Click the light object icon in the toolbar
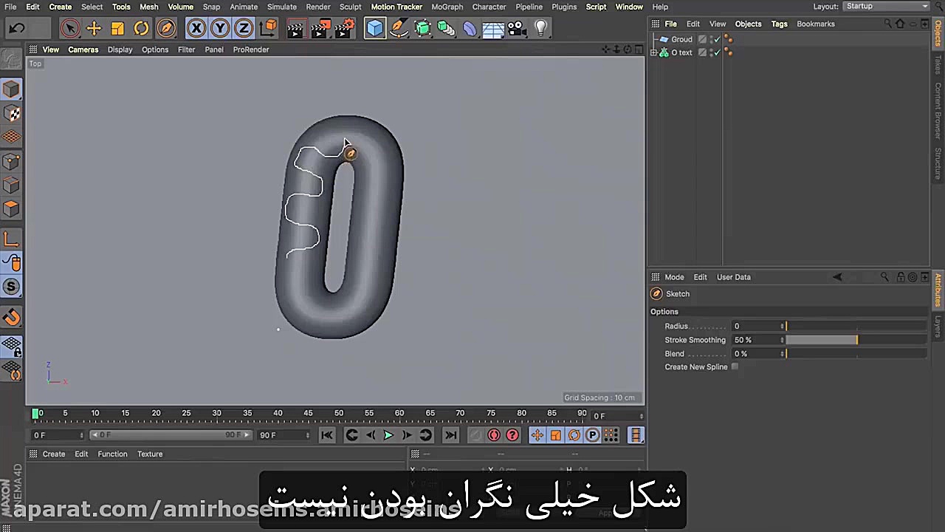This screenshot has height=532, width=945. (x=540, y=28)
